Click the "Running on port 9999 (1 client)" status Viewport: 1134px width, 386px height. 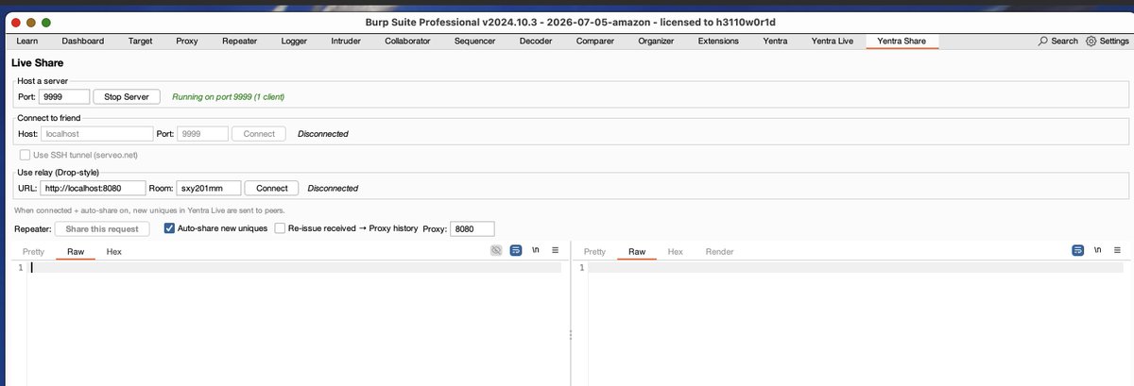click(228, 96)
